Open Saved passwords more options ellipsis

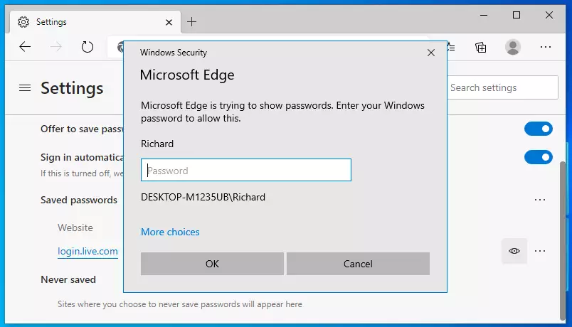point(539,200)
